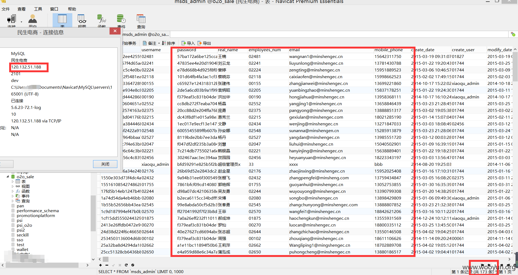The width and height of the screenshot is (518, 275).
Task: Select the promotionplatform database
Action: click(x=36, y=216)
